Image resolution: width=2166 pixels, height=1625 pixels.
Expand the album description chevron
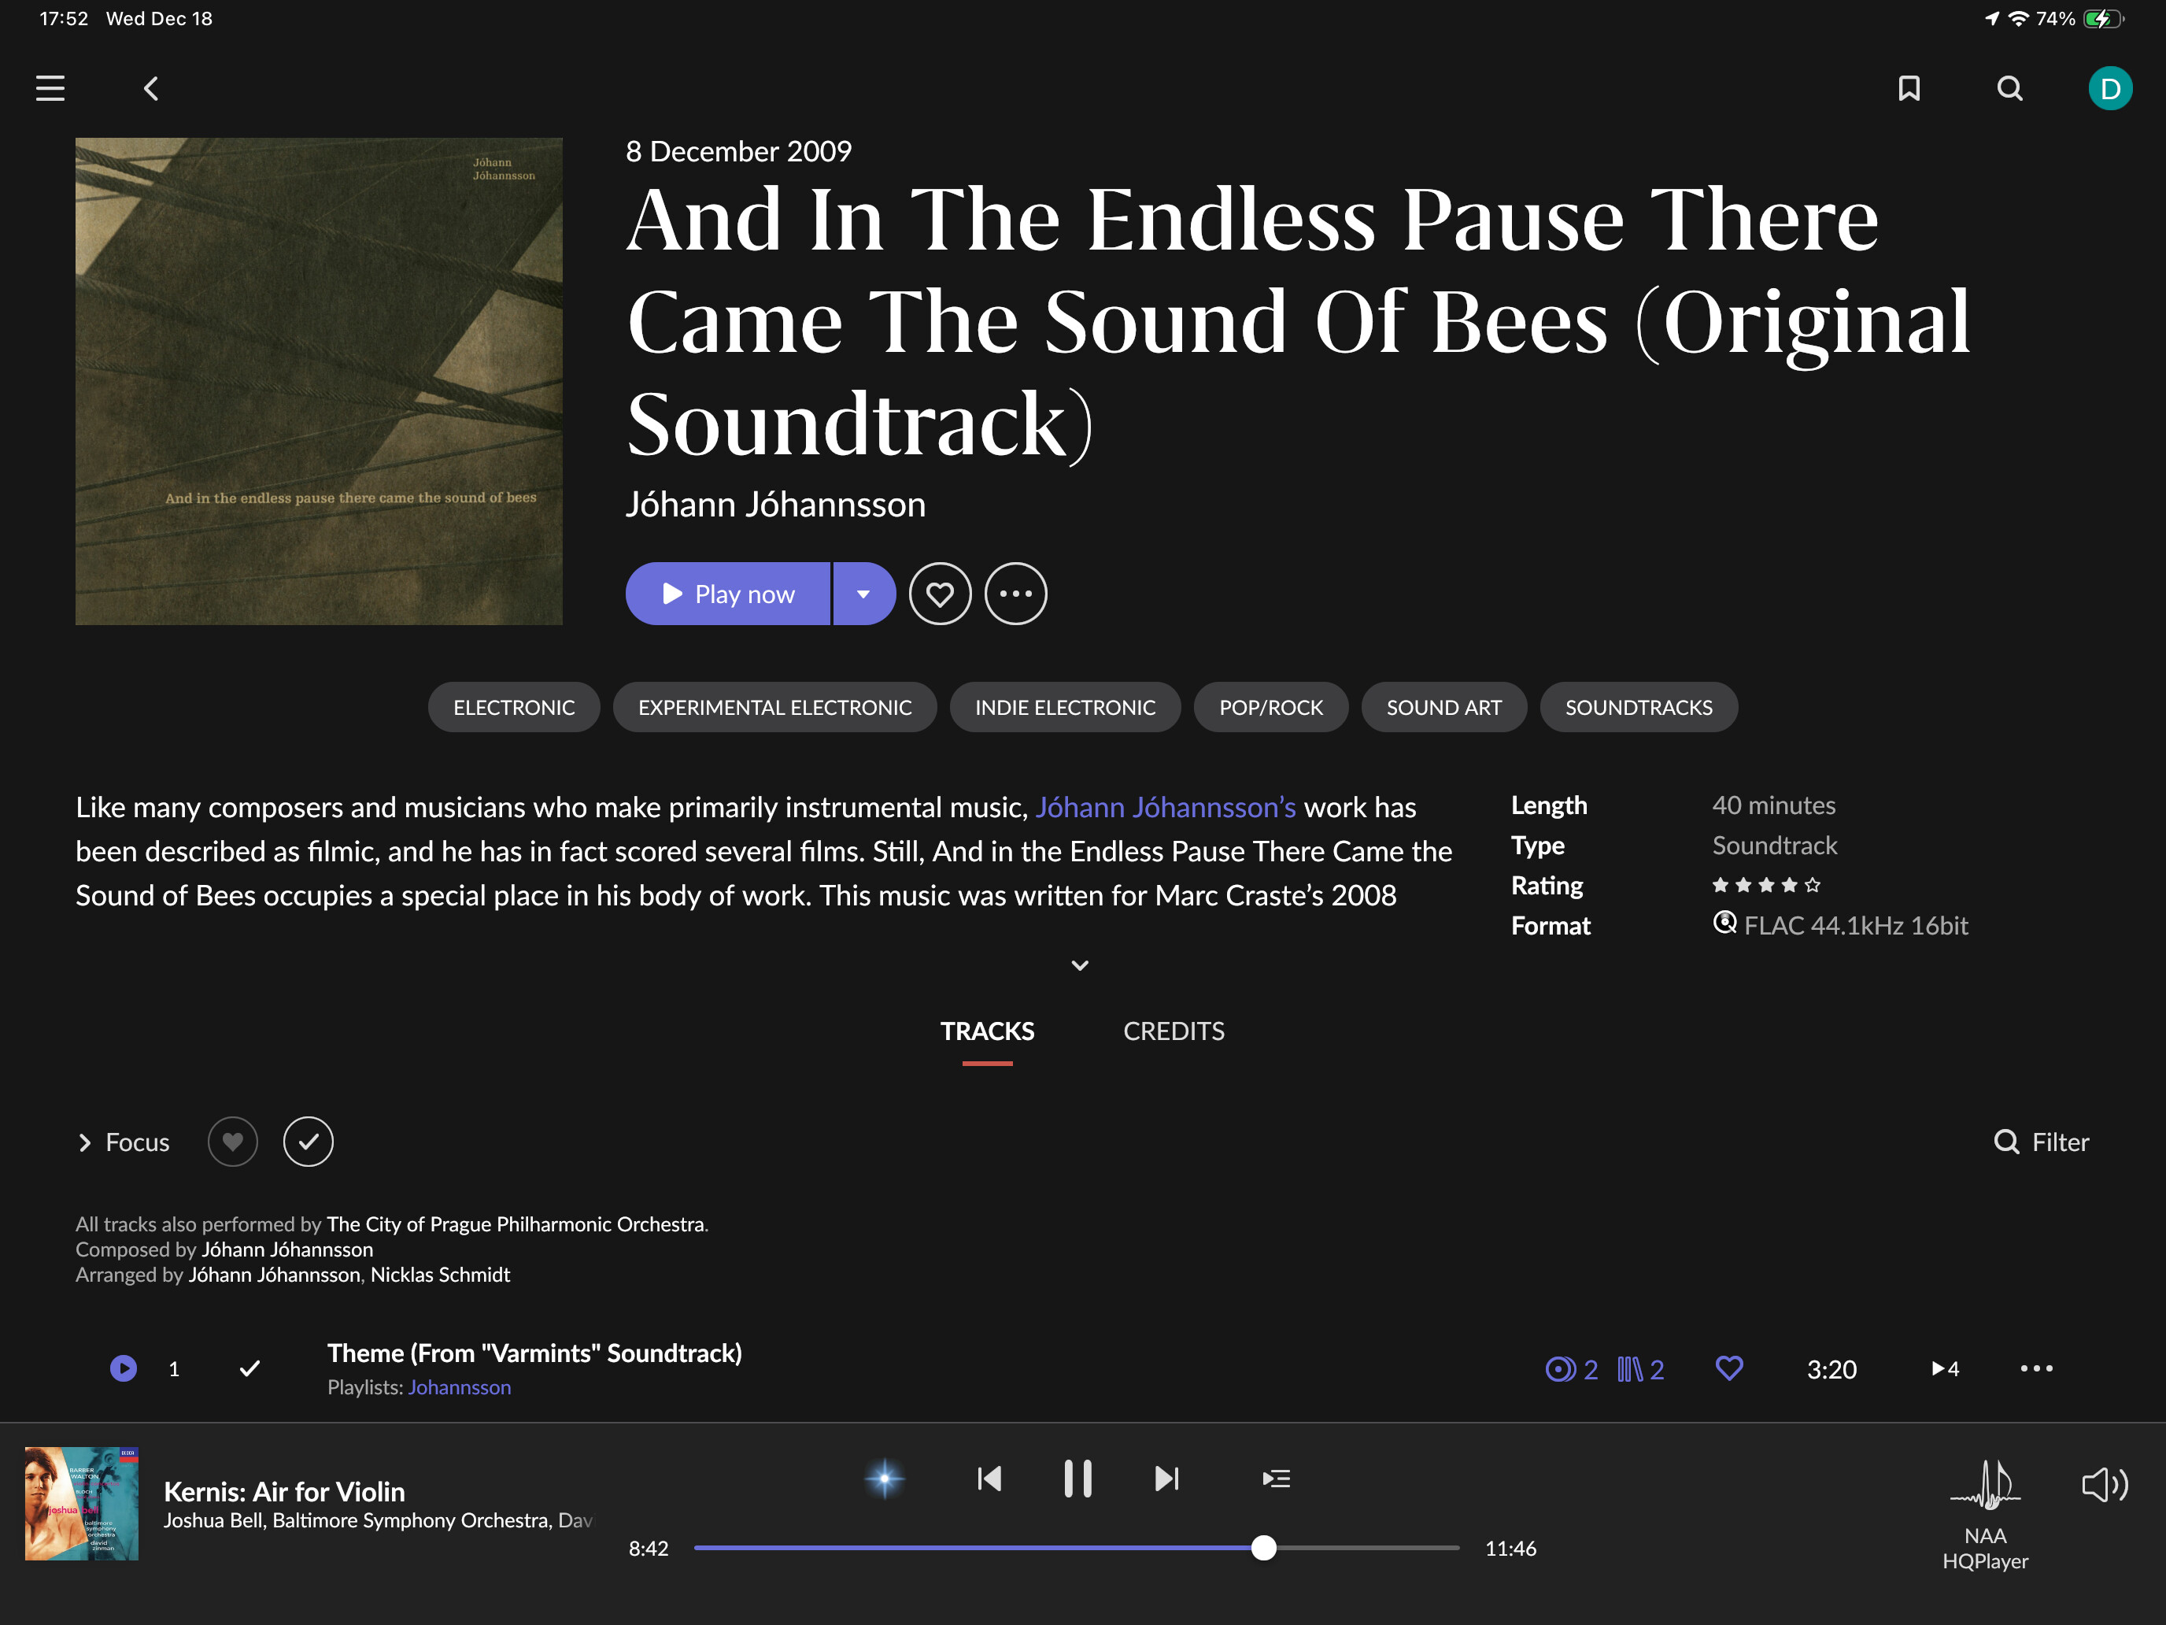1080,964
